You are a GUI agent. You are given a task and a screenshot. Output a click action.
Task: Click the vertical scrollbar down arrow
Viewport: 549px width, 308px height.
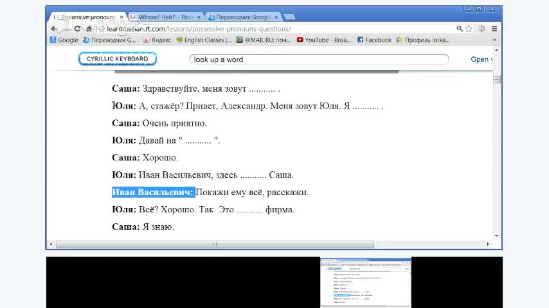[496, 236]
